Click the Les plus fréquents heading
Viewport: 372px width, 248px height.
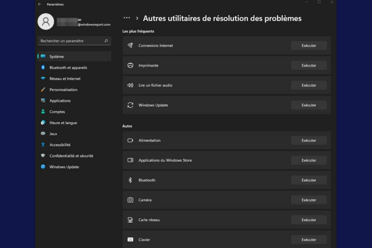(x=138, y=31)
